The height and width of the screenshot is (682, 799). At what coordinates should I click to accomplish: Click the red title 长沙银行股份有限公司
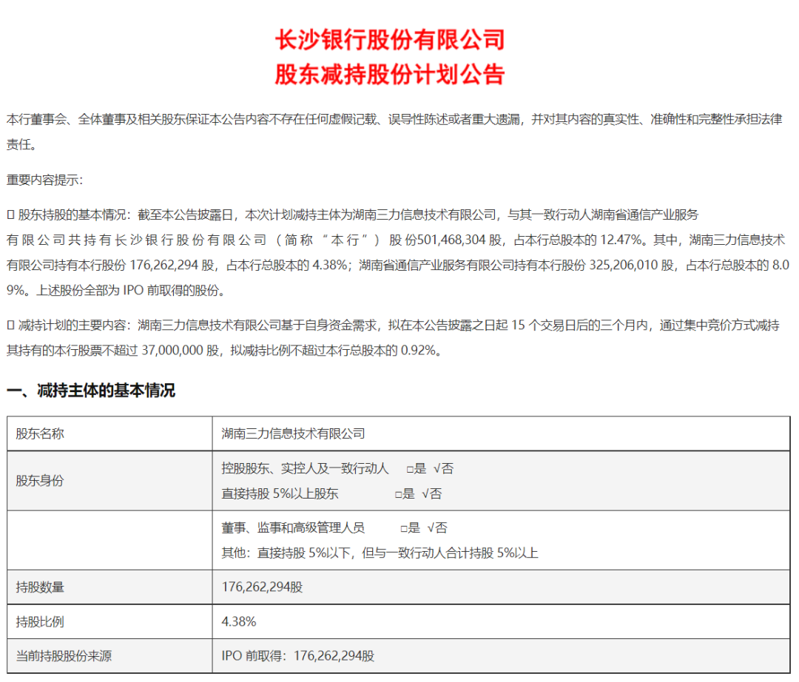coord(390,38)
